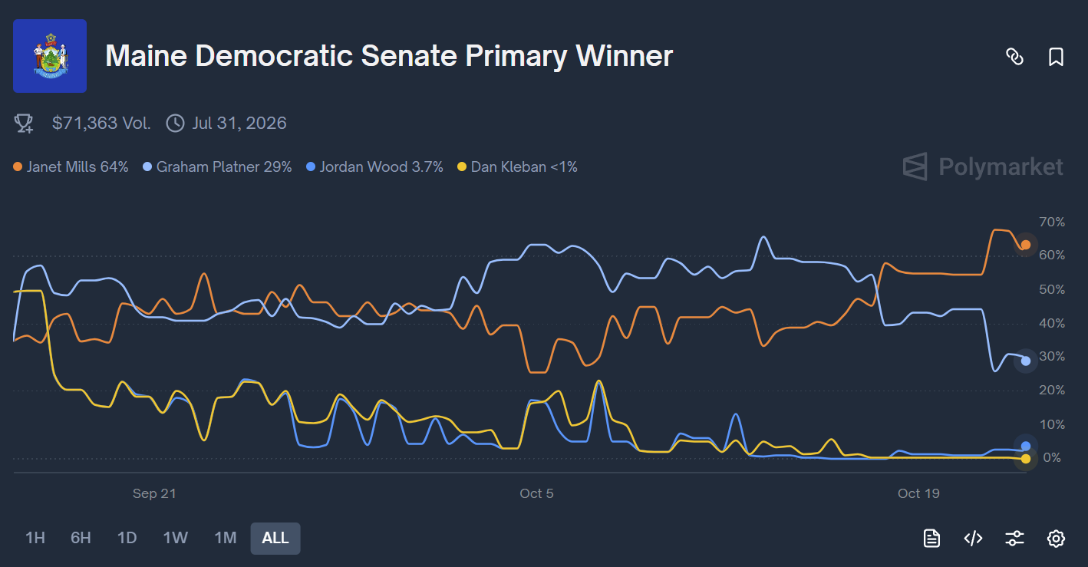
Task: Select the ALL time range
Action: [x=275, y=538]
